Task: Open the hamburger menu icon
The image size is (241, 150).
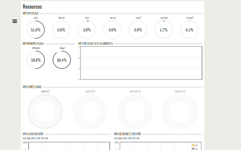Action: click(15, 21)
